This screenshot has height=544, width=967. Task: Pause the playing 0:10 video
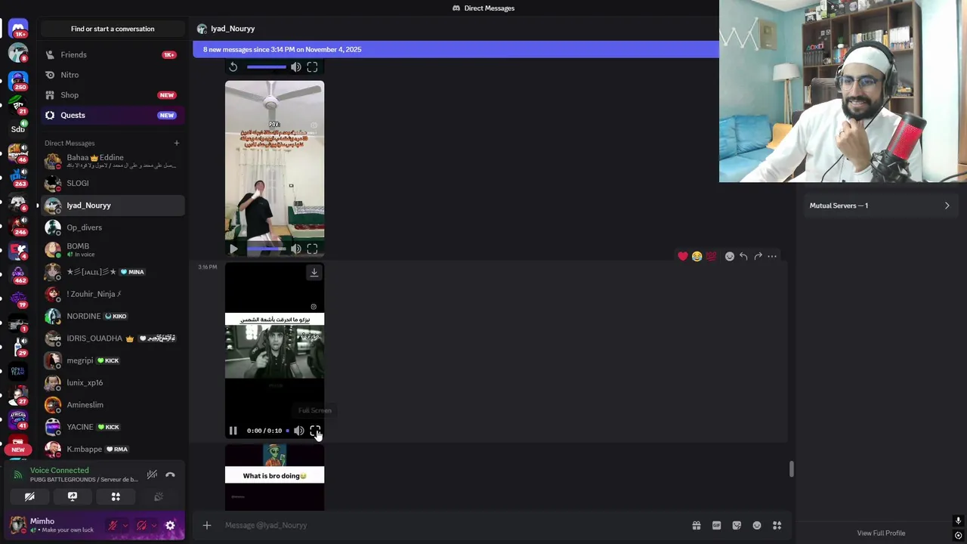point(233,431)
